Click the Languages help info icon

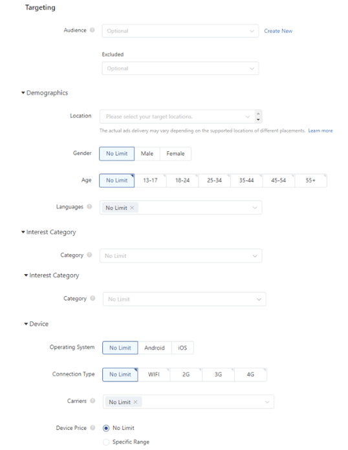click(89, 207)
